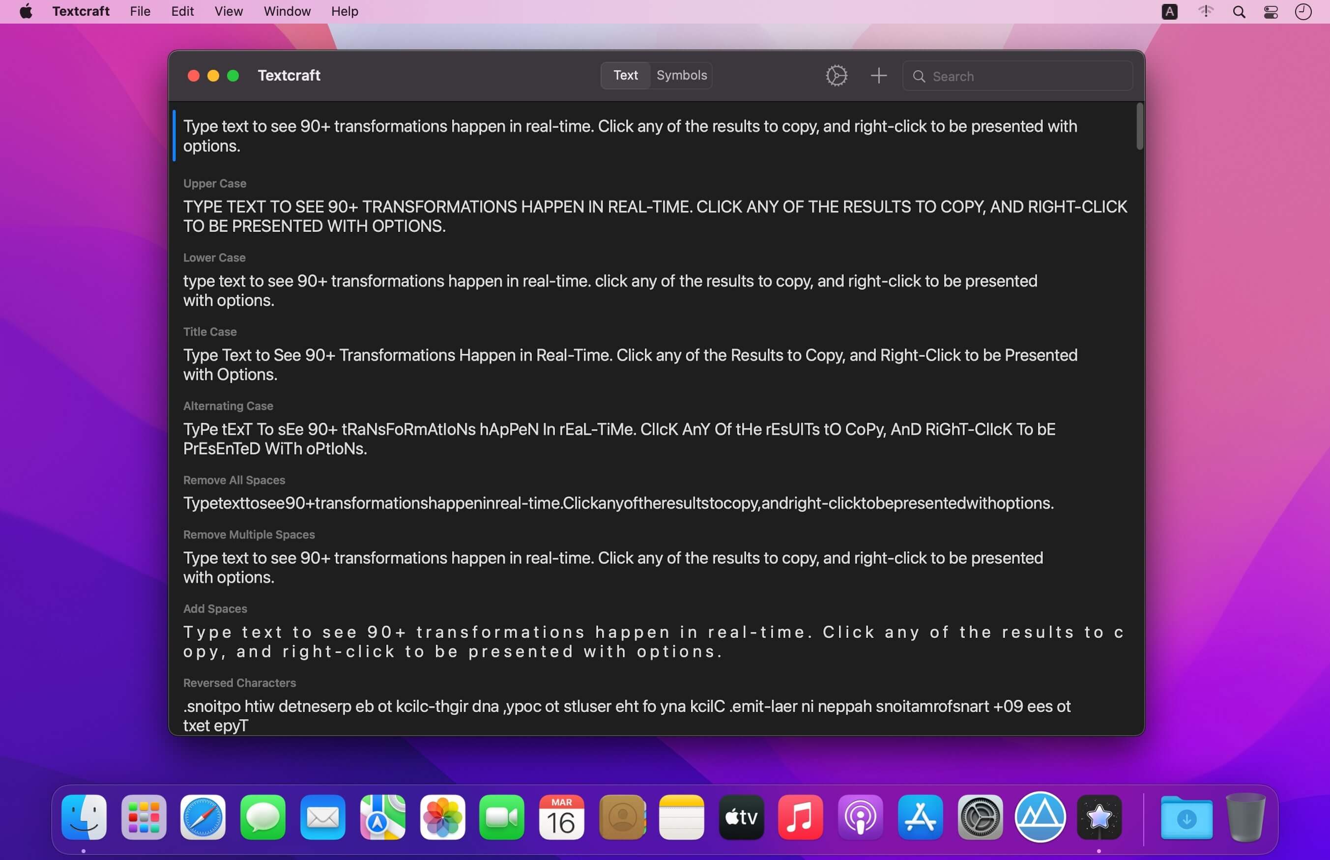1330x860 pixels.
Task: Open the View menu
Action: click(x=229, y=11)
